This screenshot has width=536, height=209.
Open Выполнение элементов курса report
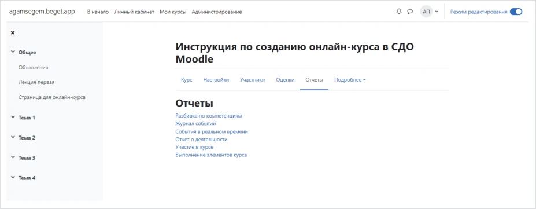point(211,155)
